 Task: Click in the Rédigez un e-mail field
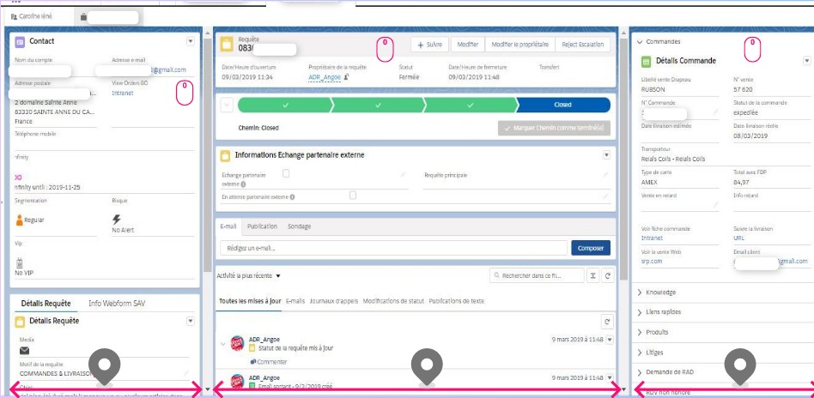click(x=393, y=248)
